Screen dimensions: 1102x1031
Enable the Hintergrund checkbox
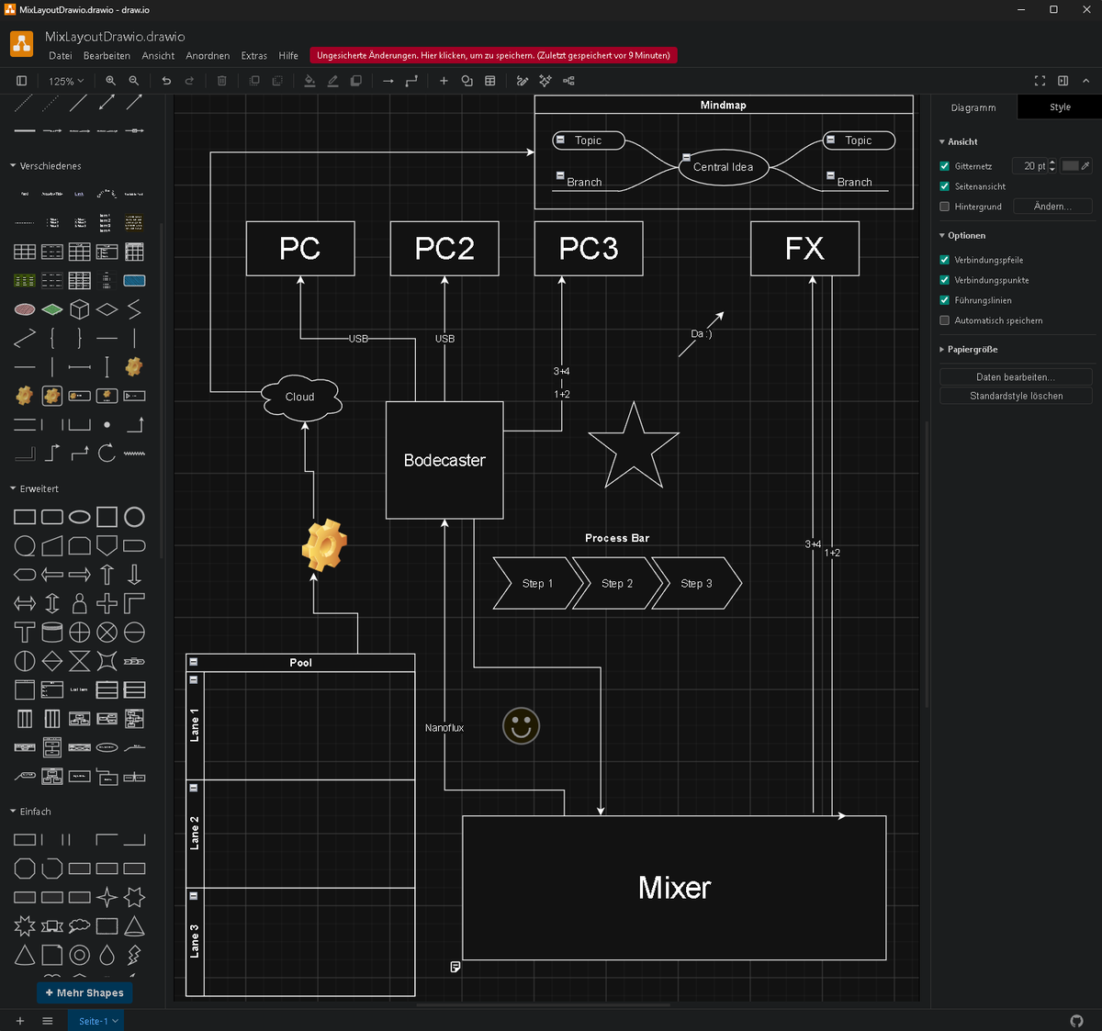click(944, 207)
